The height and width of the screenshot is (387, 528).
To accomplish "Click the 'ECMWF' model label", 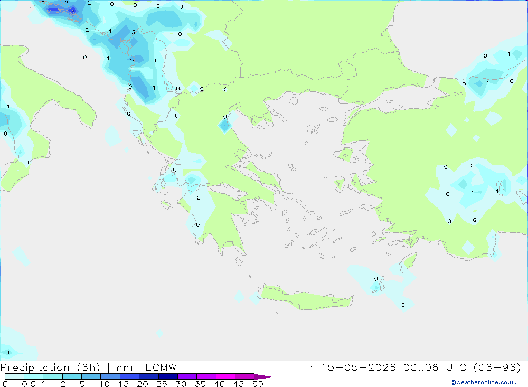I will click(x=164, y=367).
